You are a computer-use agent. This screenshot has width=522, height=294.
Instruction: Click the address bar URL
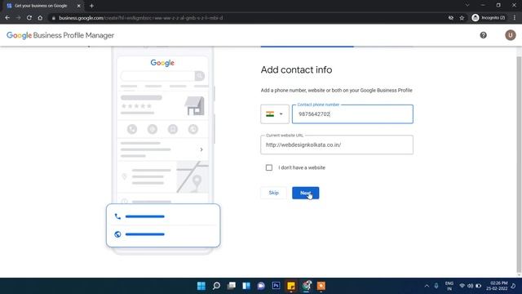coord(141,18)
